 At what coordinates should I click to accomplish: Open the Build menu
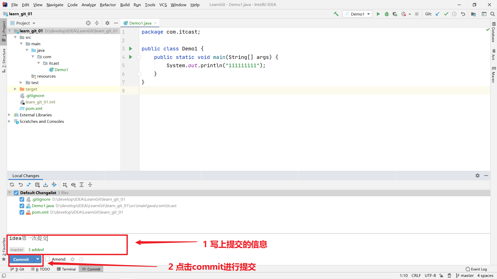[x=125, y=5]
